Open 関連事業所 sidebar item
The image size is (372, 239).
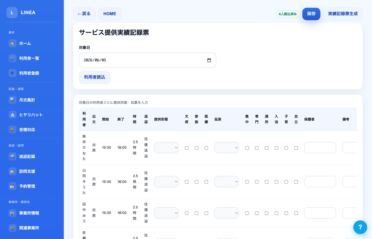tap(32, 228)
